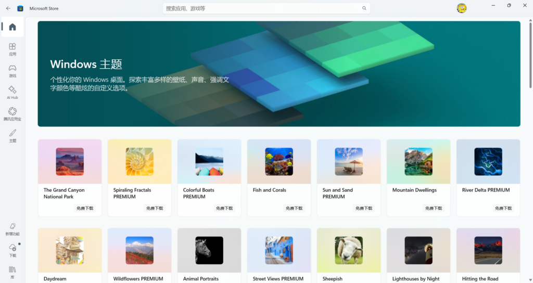Viewport: 533px width, 283px height.
Task: Select the Street Views PREMIUM title text
Action: coord(278,279)
